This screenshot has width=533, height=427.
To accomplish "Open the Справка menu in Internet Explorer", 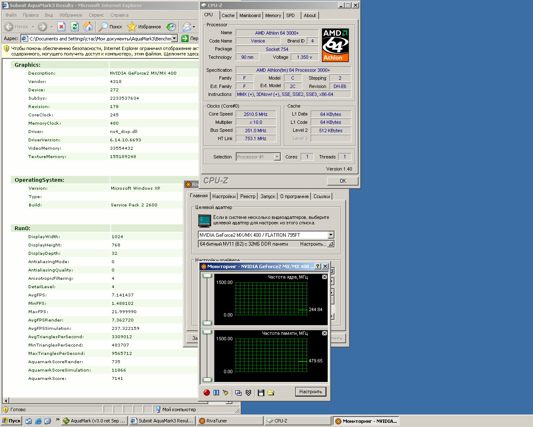I will tap(120, 15).
